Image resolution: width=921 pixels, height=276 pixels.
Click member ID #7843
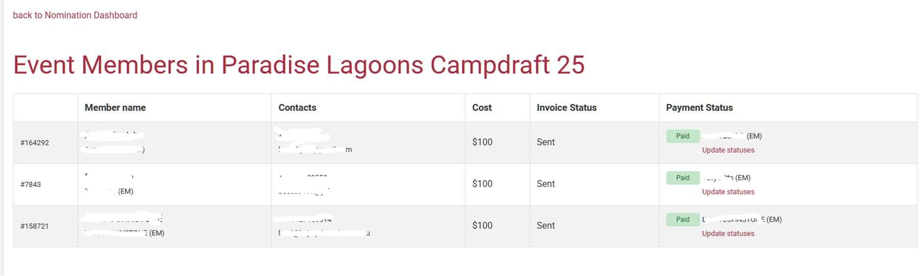pos(31,185)
